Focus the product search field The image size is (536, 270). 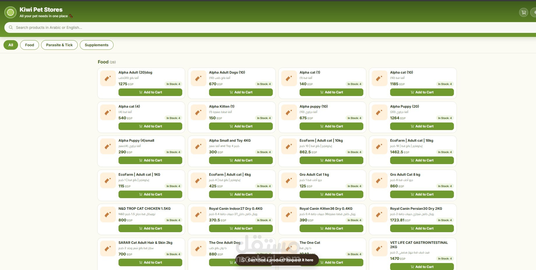coord(271,27)
